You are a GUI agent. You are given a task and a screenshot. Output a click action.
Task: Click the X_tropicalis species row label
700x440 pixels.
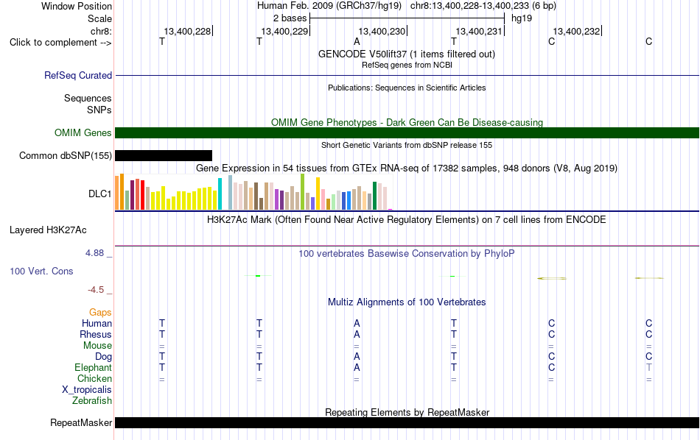click(87, 390)
